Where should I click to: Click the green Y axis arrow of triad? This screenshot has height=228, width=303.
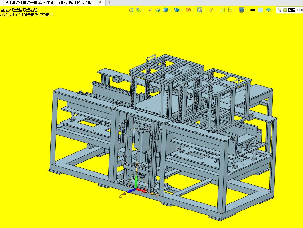(136, 182)
